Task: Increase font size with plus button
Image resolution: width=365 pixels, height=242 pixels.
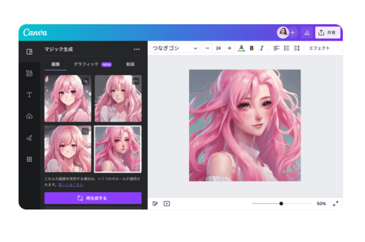Action: (229, 48)
